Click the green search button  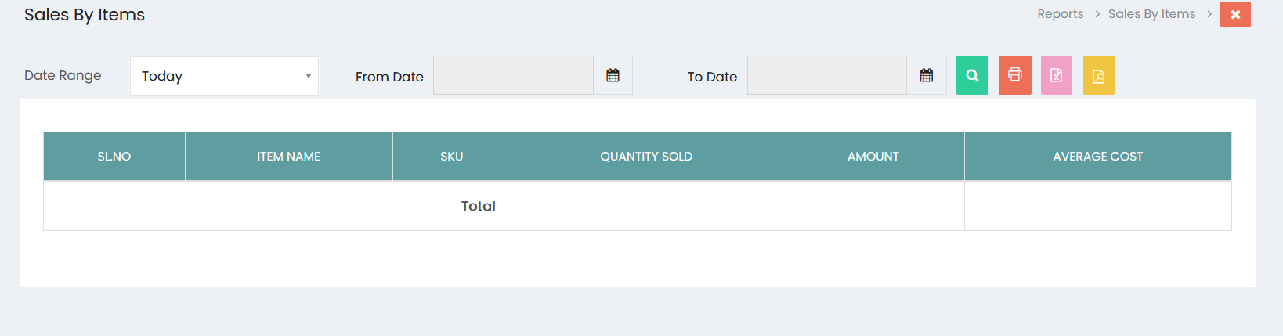point(972,75)
